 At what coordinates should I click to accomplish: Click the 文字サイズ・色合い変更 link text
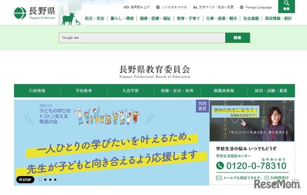(216, 7)
